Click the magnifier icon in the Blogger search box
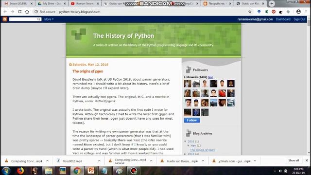This screenshot has width=311, height=175. click(x=39, y=19)
